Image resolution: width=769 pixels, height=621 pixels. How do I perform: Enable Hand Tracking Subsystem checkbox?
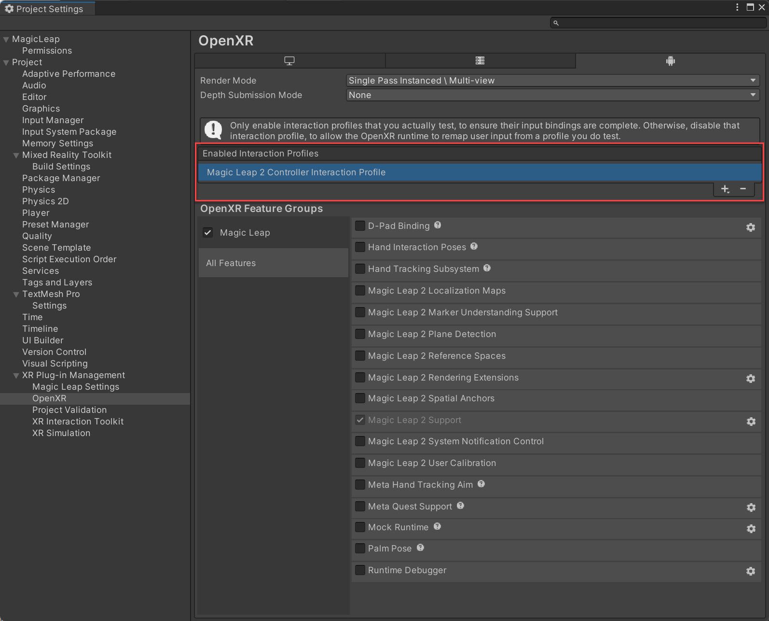click(x=360, y=268)
